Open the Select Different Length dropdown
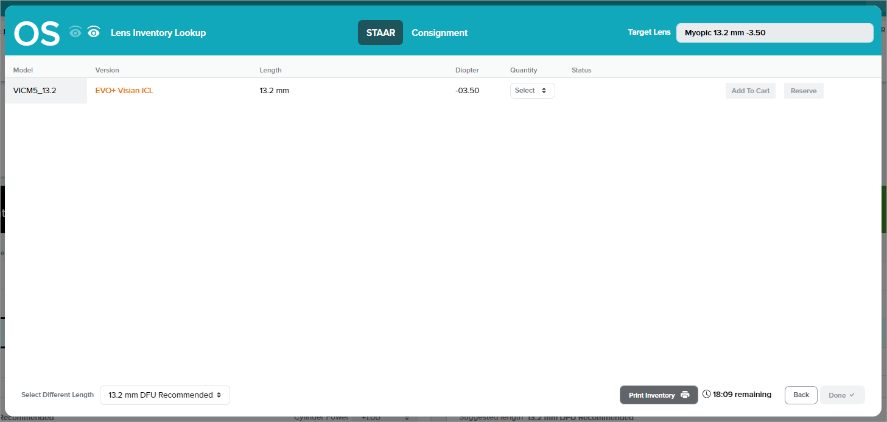This screenshot has height=422, width=887. [x=165, y=395]
